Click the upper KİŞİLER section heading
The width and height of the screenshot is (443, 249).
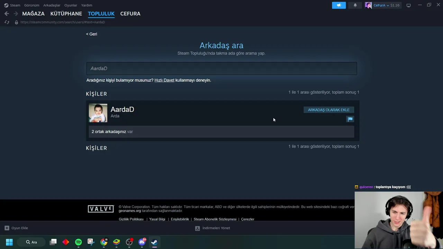pos(97,94)
